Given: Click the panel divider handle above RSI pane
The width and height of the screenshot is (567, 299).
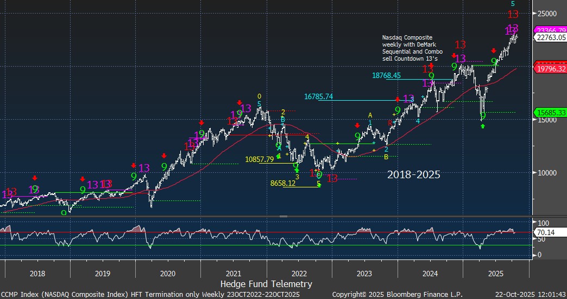Looking at the screenshot, I should point(283,216).
